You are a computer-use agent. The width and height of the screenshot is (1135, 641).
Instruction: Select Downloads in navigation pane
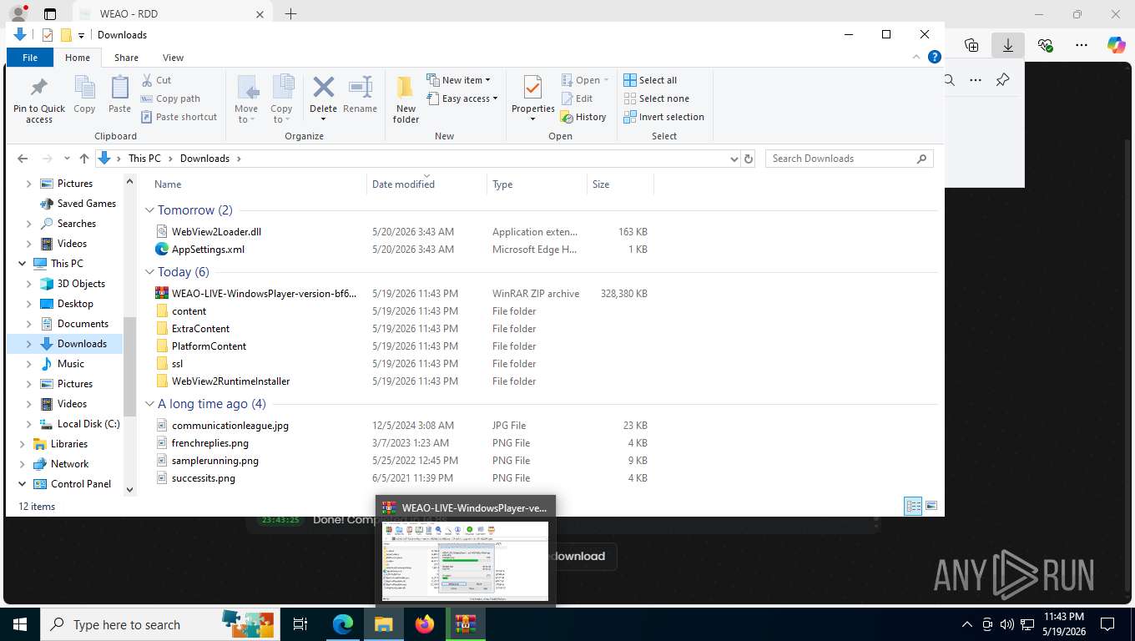(x=82, y=344)
